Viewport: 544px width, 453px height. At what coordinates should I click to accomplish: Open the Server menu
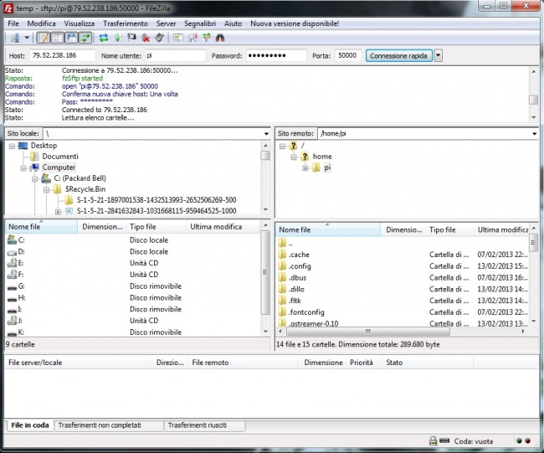pos(166,23)
